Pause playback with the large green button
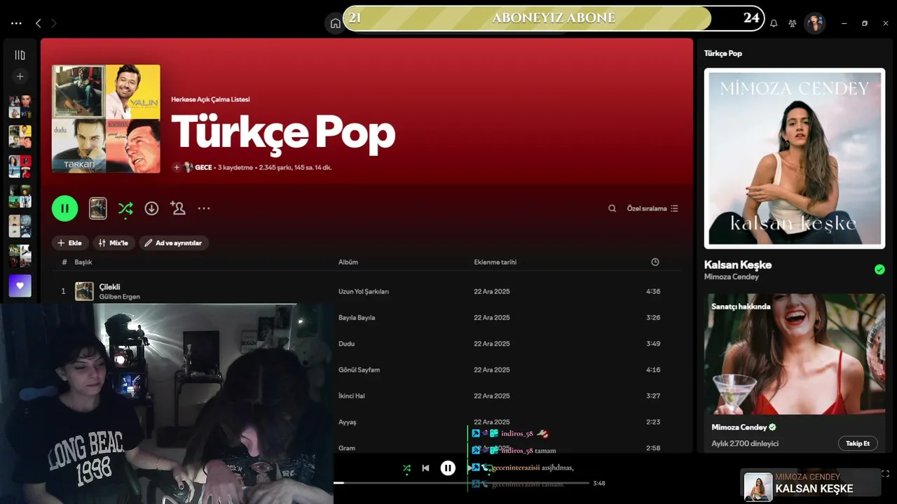 coord(64,208)
